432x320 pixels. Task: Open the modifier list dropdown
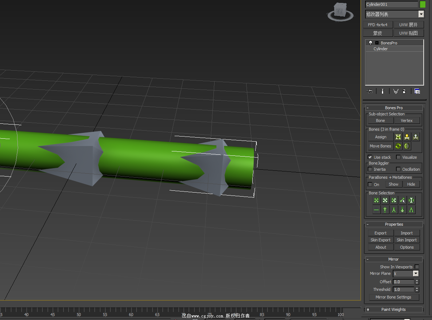pos(421,14)
